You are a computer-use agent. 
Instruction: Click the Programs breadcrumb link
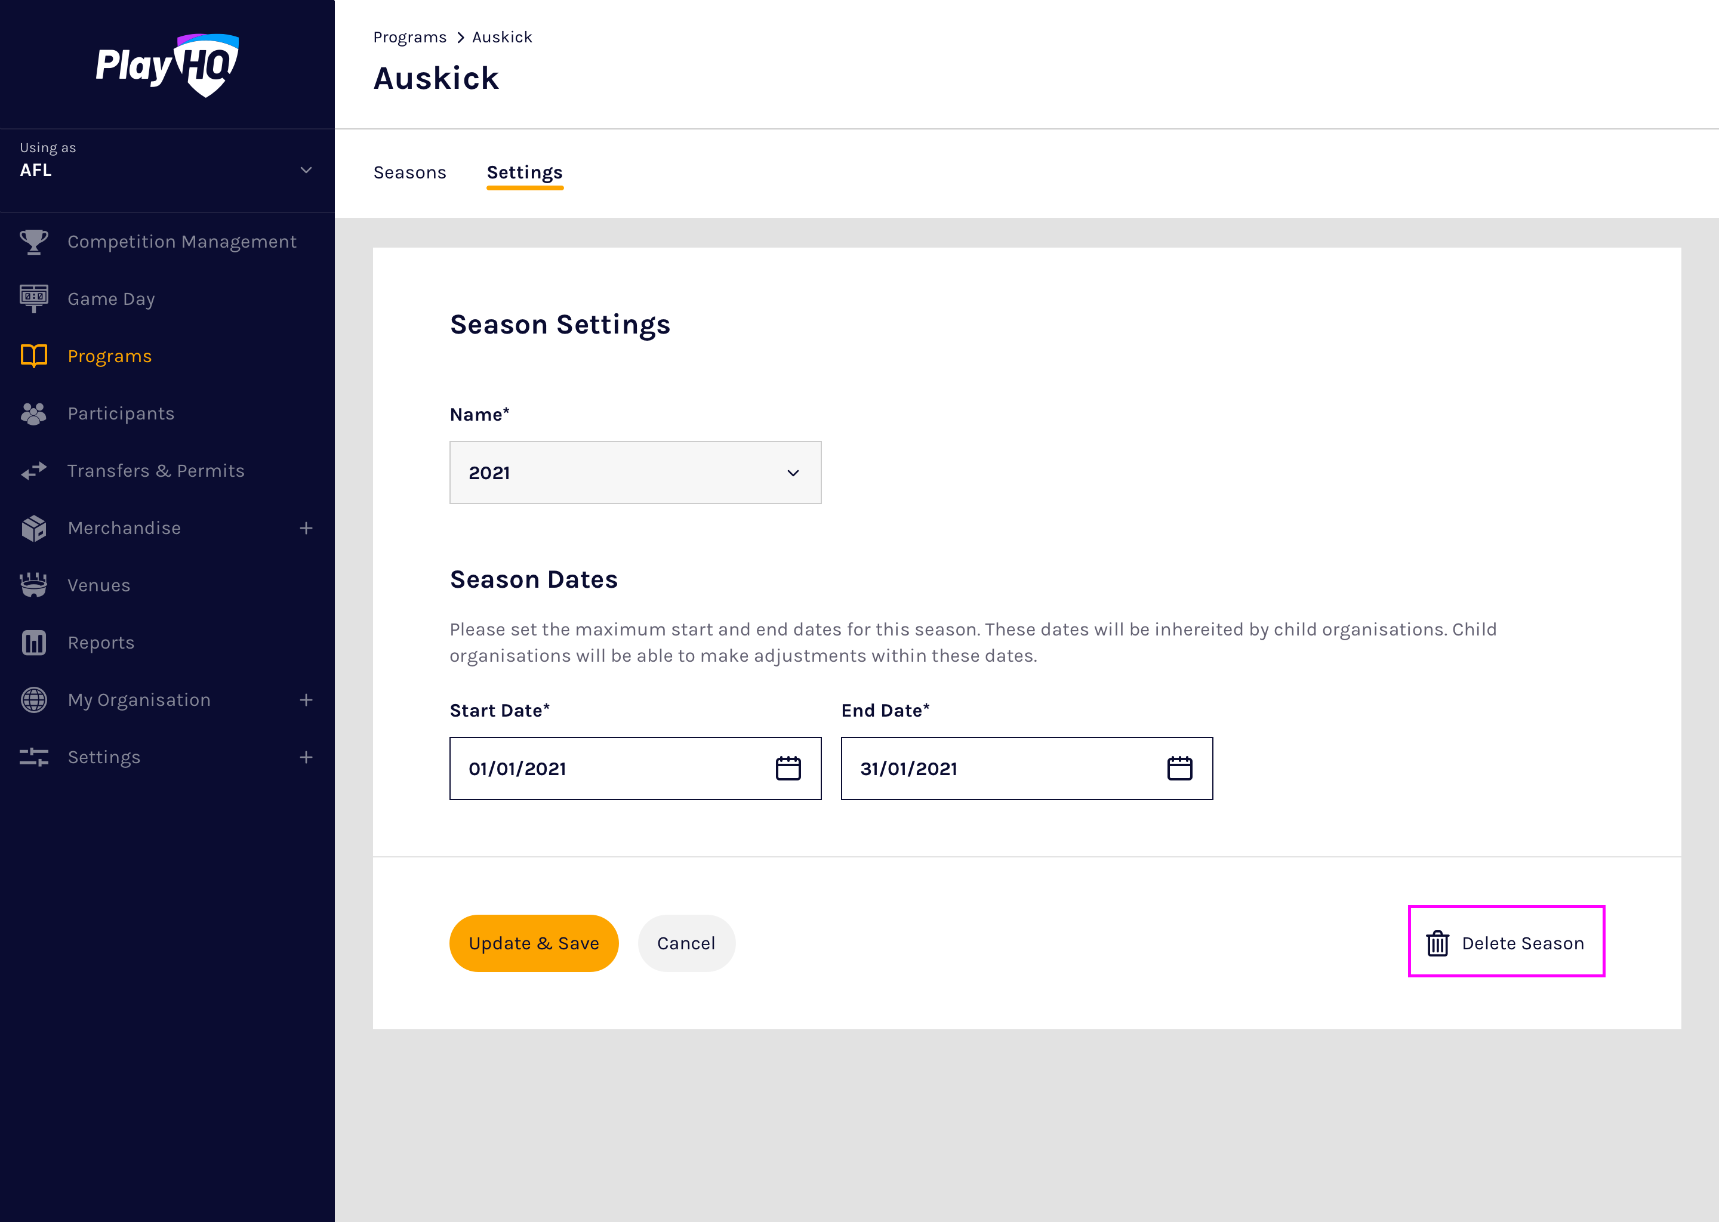coord(409,37)
